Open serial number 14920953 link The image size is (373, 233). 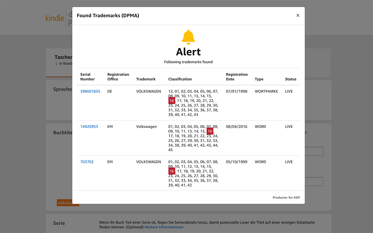(x=89, y=127)
